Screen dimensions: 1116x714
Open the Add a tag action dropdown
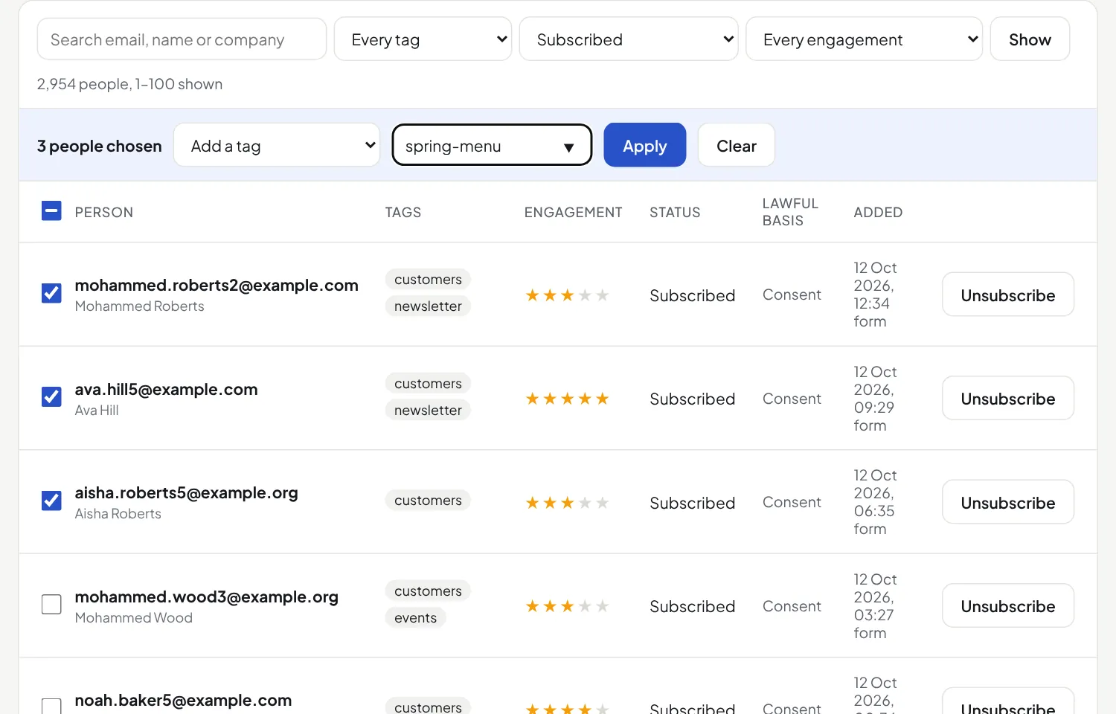click(x=277, y=146)
